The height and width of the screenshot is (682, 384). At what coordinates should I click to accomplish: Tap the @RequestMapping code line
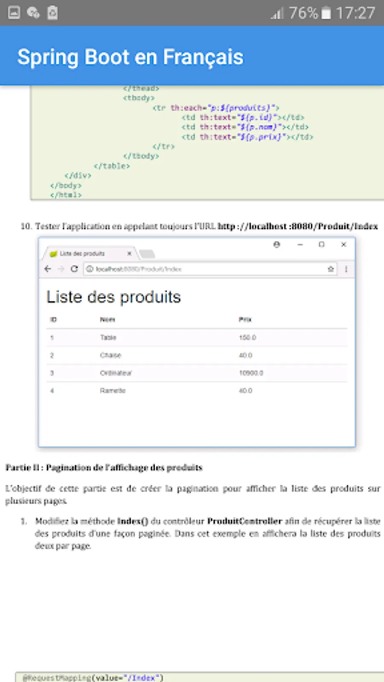coord(93,678)
